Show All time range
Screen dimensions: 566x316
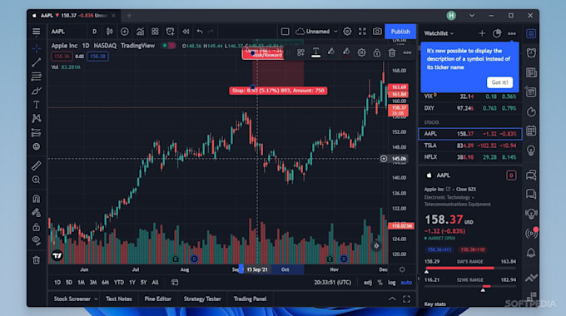click(155, 283)
